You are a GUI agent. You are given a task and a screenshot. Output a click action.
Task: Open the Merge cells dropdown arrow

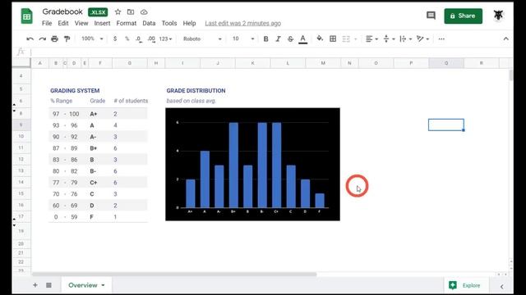[356, 39]
